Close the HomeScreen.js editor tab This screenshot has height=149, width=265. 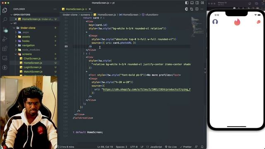click(90, 9)
